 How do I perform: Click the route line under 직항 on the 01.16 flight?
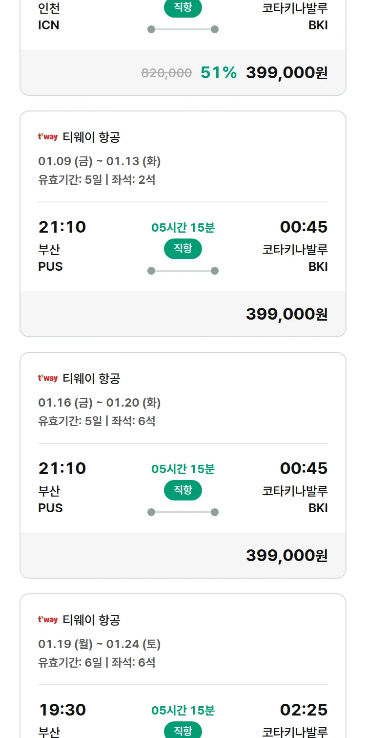[x=183, y=512]
